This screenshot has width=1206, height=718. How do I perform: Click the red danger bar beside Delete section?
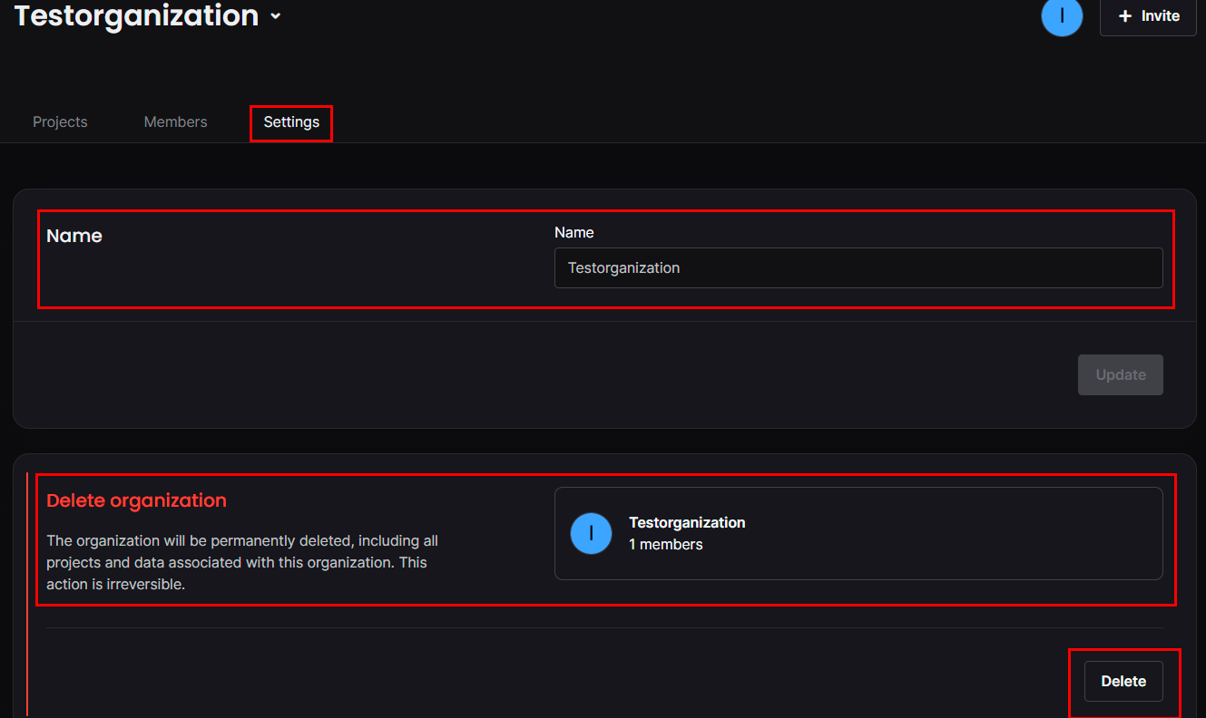(x=28, y=589)
